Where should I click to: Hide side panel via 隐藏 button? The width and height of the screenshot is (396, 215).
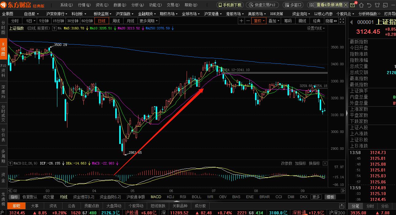point(331,21)
